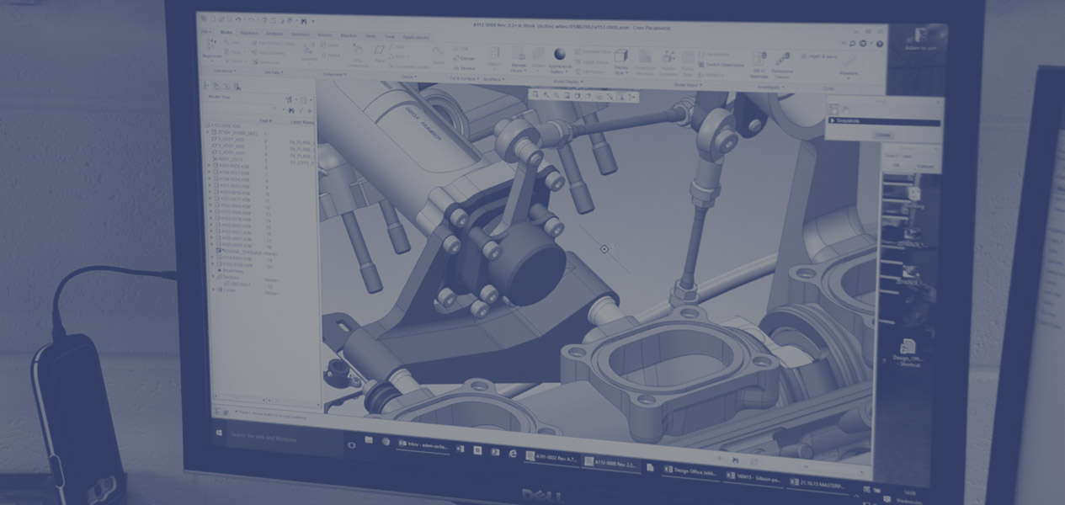Open the Inbox Outlook taskbar item
The height and width of the screenshot is (505, 1065).
point(423,446)
